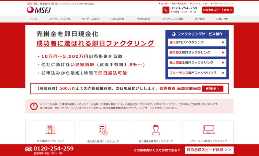Viewport: 259px width, 156px height.
Task: Click the 10万円～5,000万円 highlighted text
Action: click(x=65, y=56)
